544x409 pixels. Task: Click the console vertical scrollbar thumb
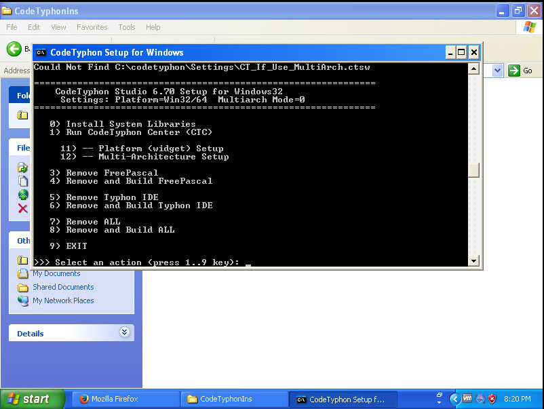[x=473, y=170]
